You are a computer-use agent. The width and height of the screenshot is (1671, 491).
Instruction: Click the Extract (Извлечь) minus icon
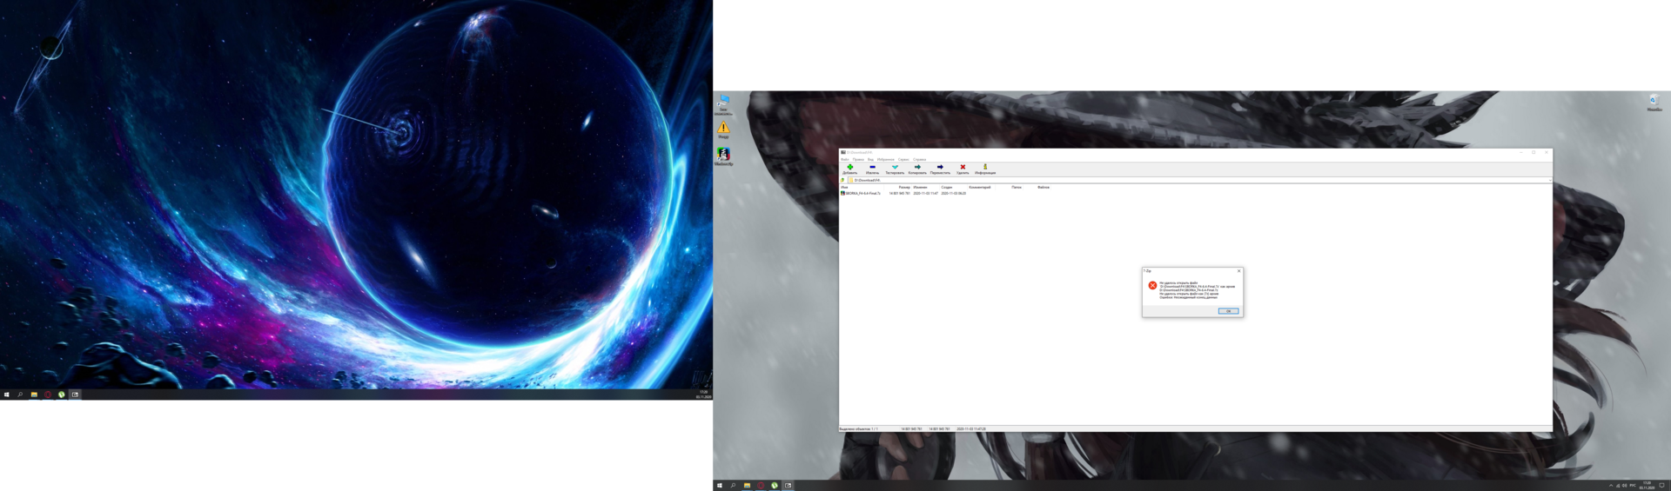(872, 168)
